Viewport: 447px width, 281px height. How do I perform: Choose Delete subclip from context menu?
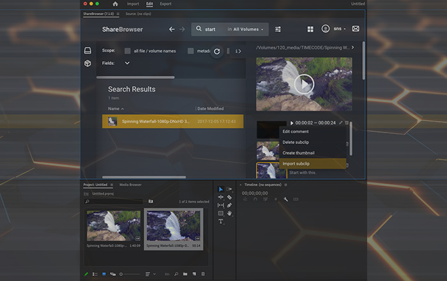coord(312,142)
